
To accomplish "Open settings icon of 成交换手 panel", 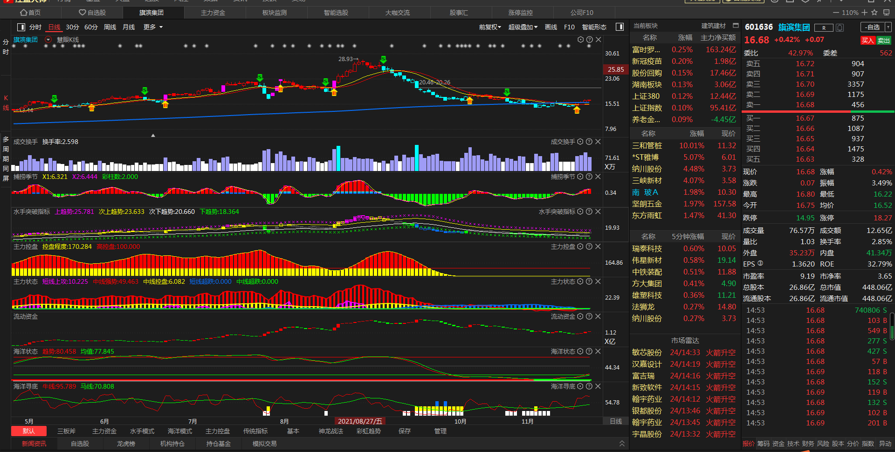I will point(580,142).
